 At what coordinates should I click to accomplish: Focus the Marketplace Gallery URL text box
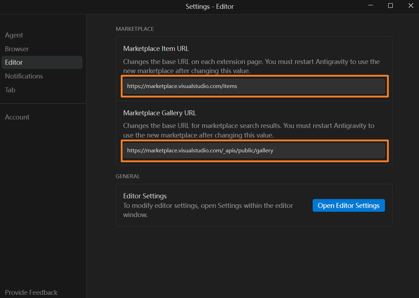pos(254,151)
